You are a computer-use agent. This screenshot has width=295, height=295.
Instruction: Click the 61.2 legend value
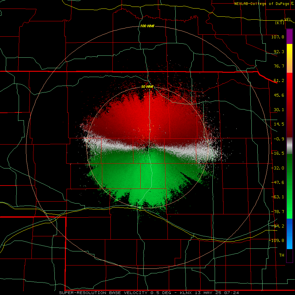[x=279, y=81]
